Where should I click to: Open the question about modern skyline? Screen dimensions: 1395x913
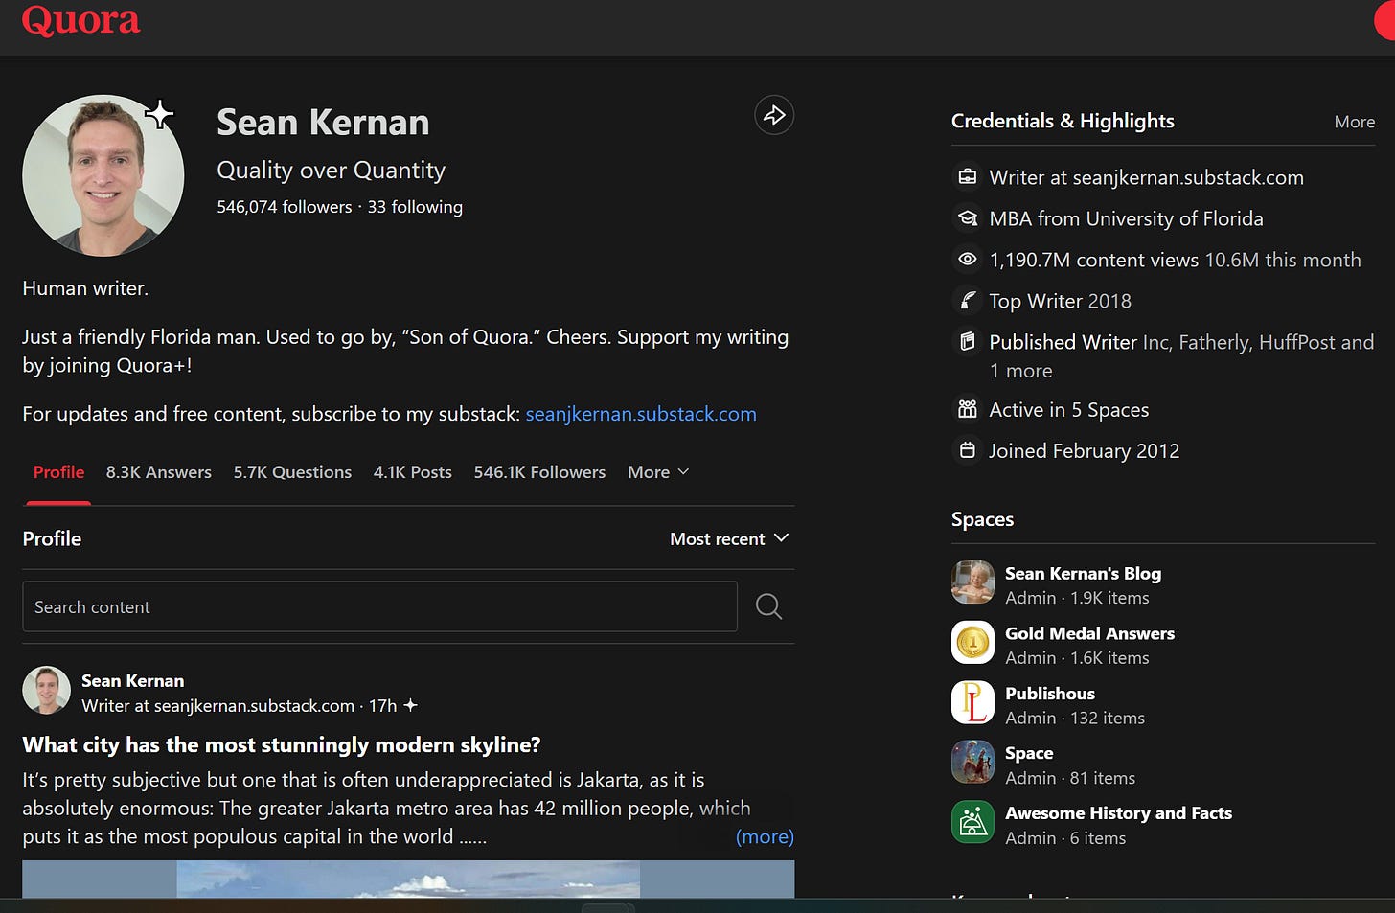point(282,745)
